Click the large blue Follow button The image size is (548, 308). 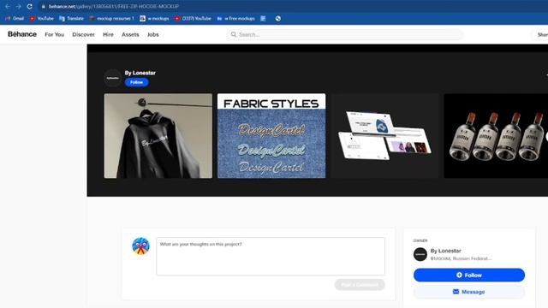click(469, 275)
